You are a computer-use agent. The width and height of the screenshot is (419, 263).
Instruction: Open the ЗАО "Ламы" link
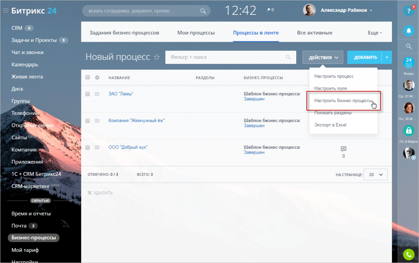[x=121, y=94]
